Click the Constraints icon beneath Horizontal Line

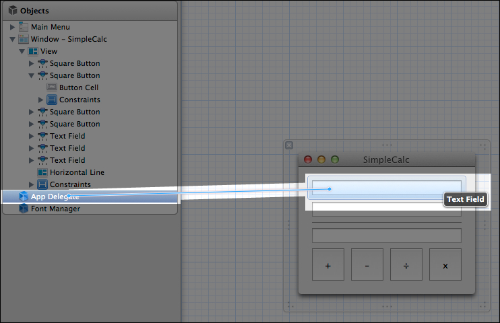click(42, 184)
